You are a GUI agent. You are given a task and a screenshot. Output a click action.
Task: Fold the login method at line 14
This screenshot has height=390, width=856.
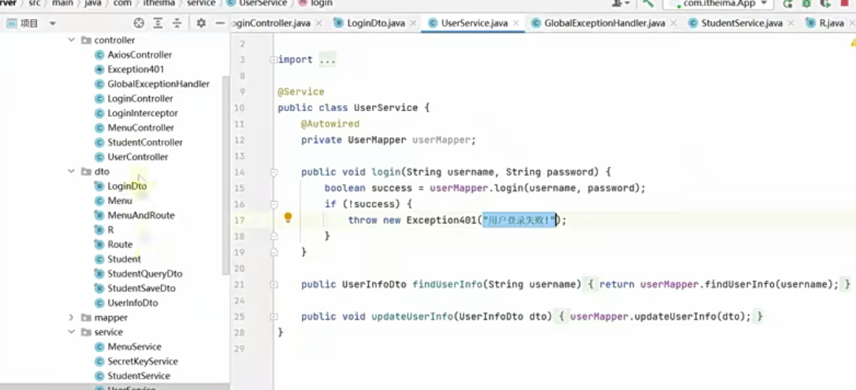click(x=274, y=173)
